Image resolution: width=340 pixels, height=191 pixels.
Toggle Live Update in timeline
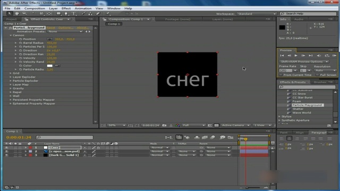point(179,137)
